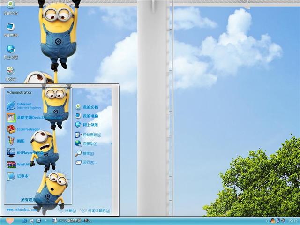Viewport: 300px width, 225px height.
Task: Click the heart-shaped Start button
Action: click(9, 221)
